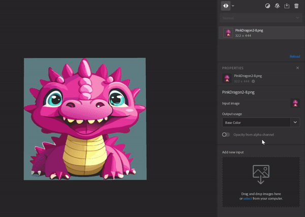Delete the layer with the trash icon
This screenshot has height=217, width=305.
[x=296, y=6]
